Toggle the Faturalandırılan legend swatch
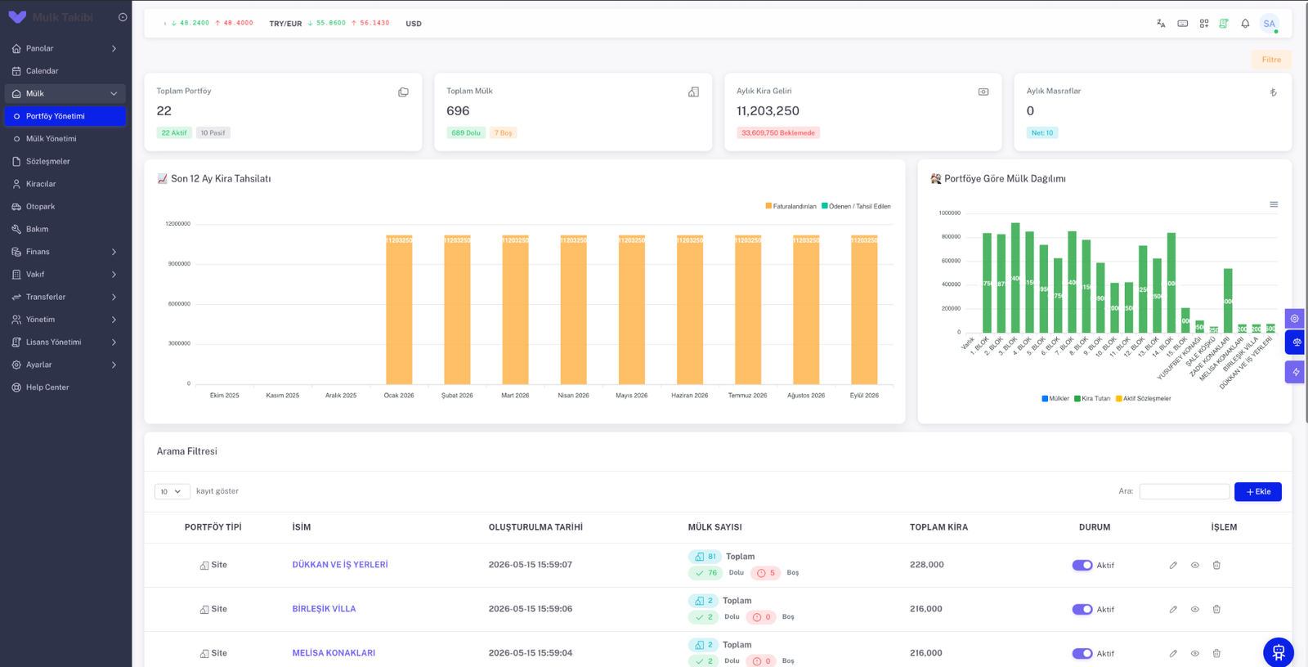Screen dimensions: 1308x667 pyautogui.click(x=768, y=206)
